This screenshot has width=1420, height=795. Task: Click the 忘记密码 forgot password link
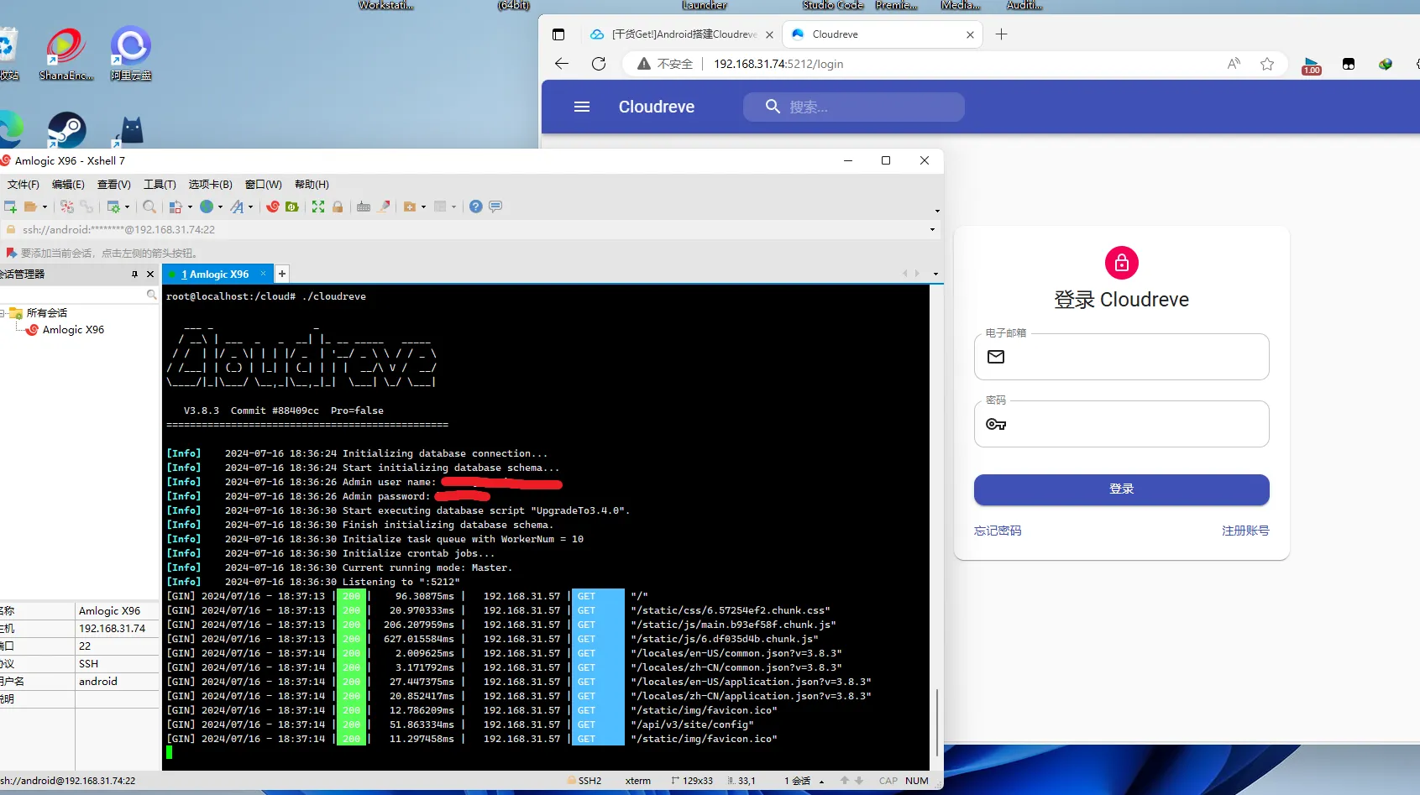[x=998, y=531]
